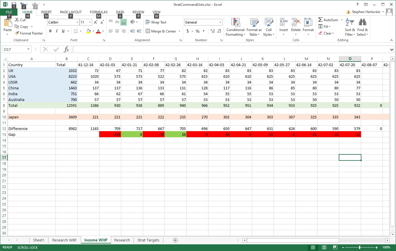Switch to the Strat Targets sheet

[x=148, y=240]
